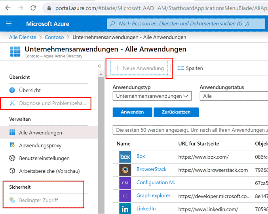The width and height of the screenshot is (268, 214).
Task: Click the lock icon in the address bar
Action: point(49,8)
